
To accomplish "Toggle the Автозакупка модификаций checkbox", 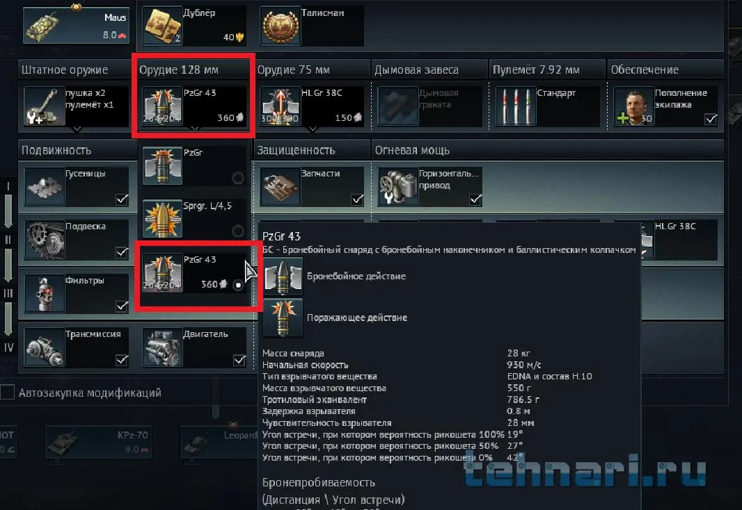I will [7, 392].
